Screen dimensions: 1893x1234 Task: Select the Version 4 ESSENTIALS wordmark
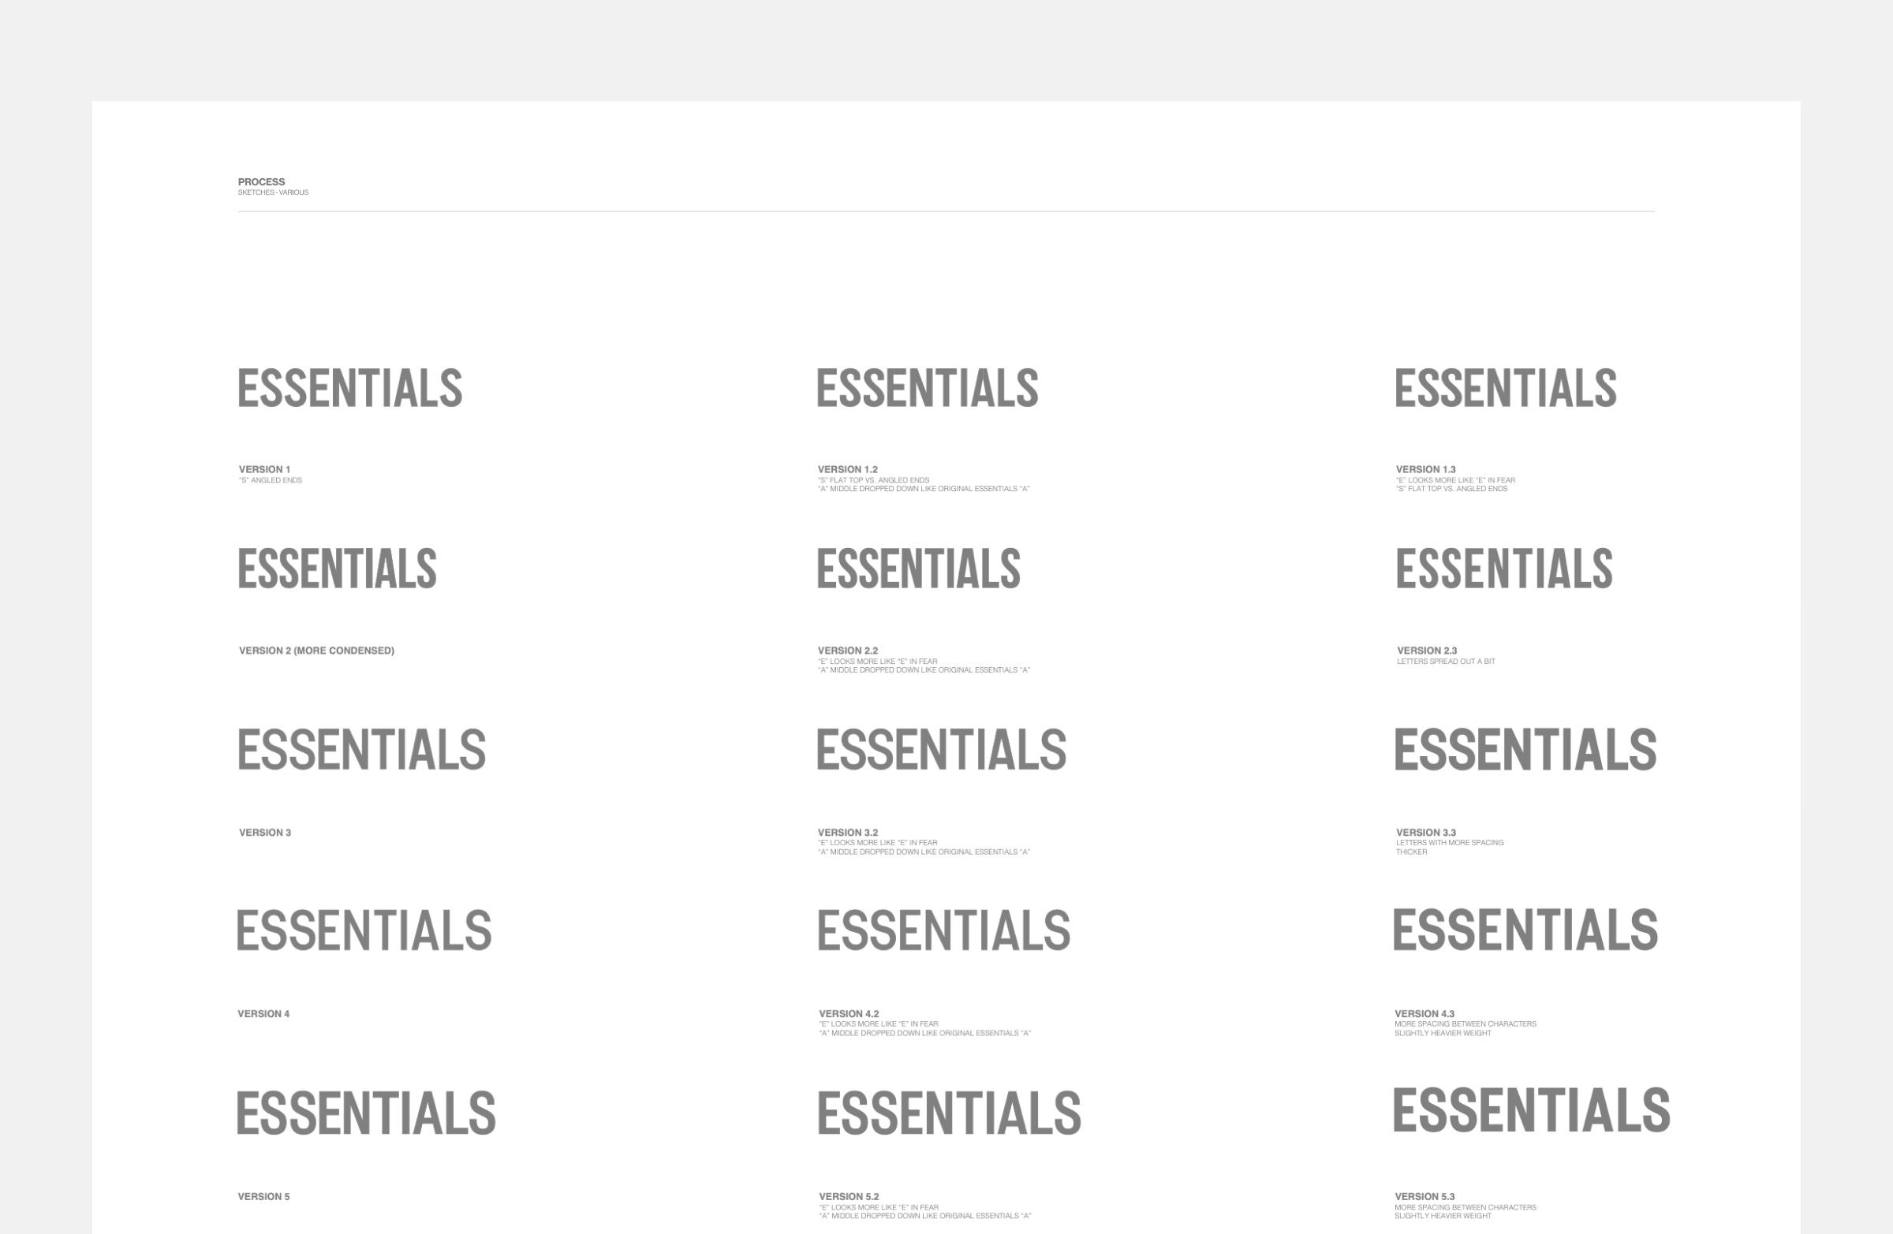pos(364,930)
